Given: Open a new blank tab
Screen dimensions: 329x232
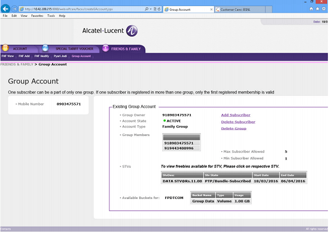Looking at the screenshot, I should 269,10.
